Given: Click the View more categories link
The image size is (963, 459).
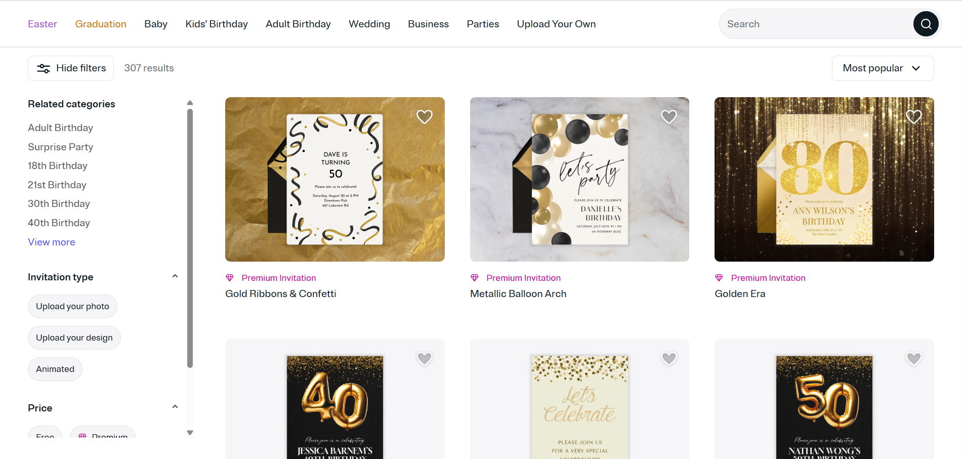Looking at the screenshot, I should 52,242.
